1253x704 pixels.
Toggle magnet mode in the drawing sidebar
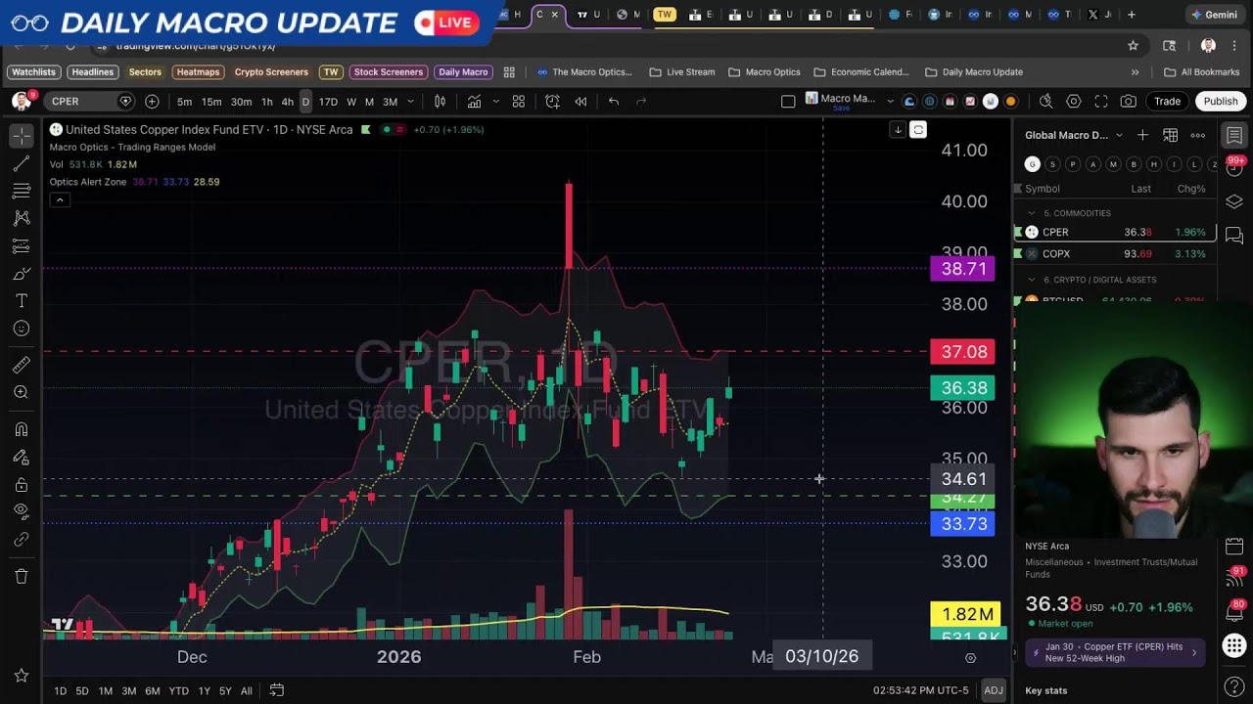pyautogui.click(x=22, y=429)
